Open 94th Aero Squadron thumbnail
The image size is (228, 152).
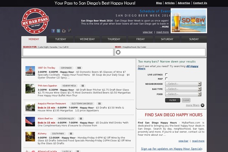click(30, 89)
